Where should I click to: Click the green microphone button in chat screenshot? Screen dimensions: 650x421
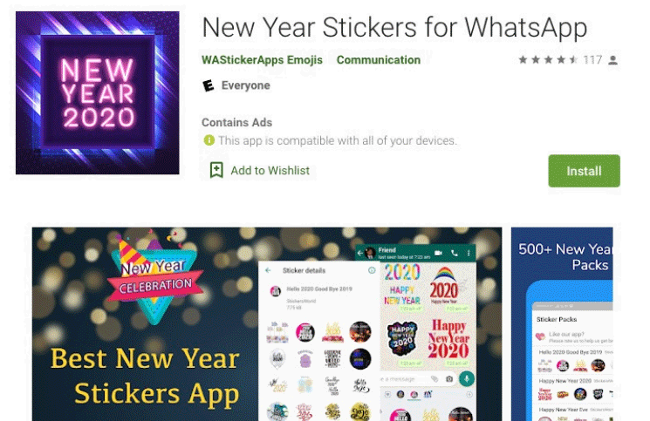[467, 378]
